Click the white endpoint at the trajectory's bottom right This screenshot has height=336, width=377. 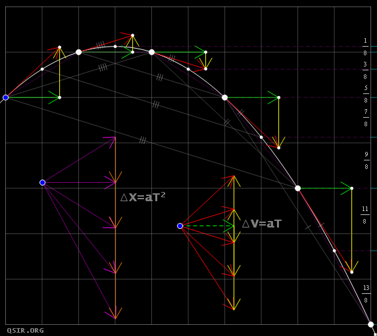click(x=370, y=324)
